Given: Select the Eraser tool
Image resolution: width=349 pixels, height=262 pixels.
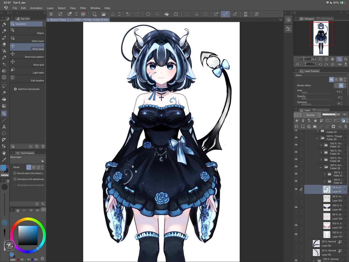Looking at the screenshot, I should click(x=4, y=45).
